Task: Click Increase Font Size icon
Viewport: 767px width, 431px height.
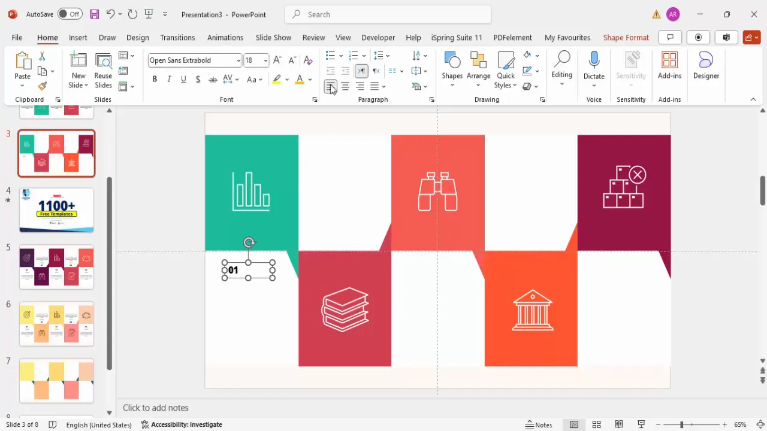Action: coord(277,60)
